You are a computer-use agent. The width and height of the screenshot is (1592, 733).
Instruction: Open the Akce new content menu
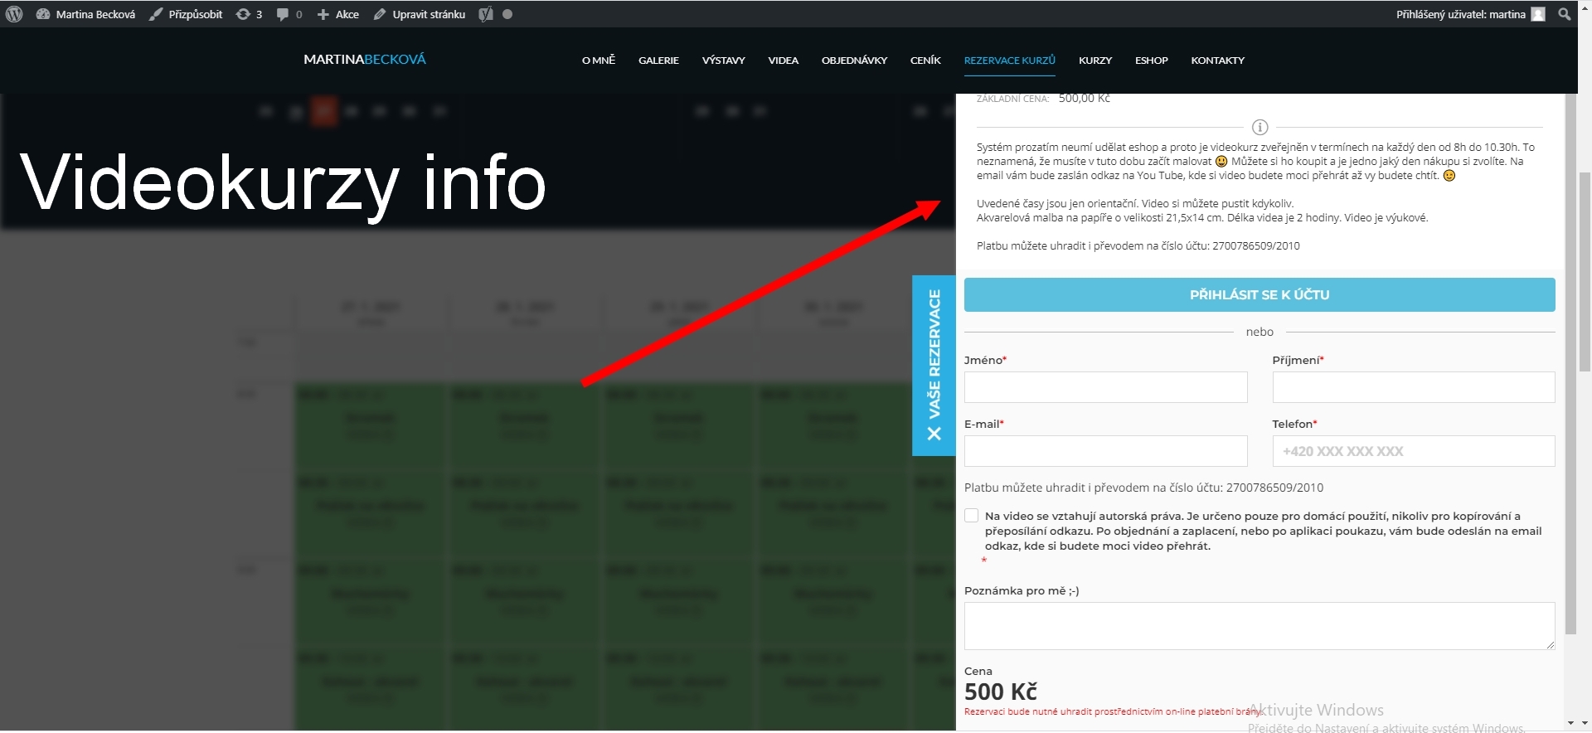pos(338,14)
